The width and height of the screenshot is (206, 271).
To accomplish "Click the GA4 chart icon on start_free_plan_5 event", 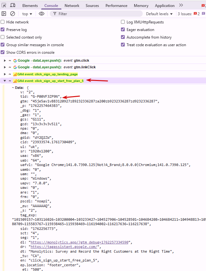I will pyautogui.click(x=15, y=81).
